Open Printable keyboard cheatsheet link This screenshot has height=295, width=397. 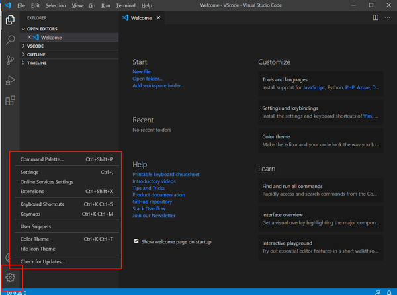(x=166, y=175)
